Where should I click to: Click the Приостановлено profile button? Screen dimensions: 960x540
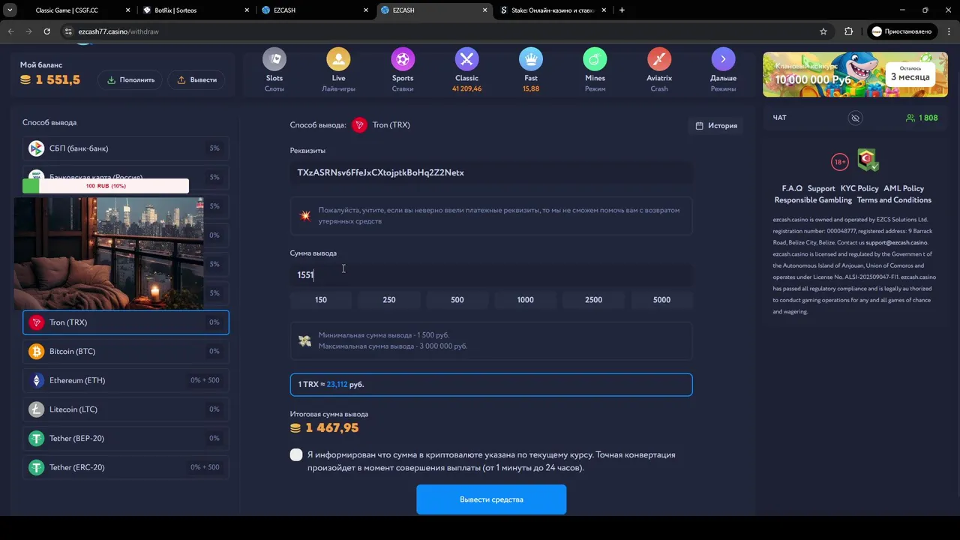pyautogui.click(x=902, y=31)
